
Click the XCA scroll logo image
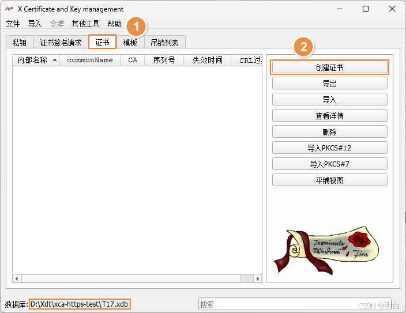pos(326,250)
